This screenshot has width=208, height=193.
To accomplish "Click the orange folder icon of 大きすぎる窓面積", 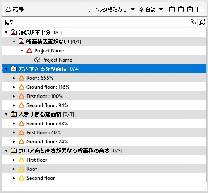I will tap(14, 114).
